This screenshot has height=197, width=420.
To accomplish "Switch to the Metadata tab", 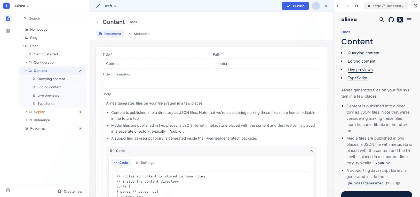I will tap(139, 34).
